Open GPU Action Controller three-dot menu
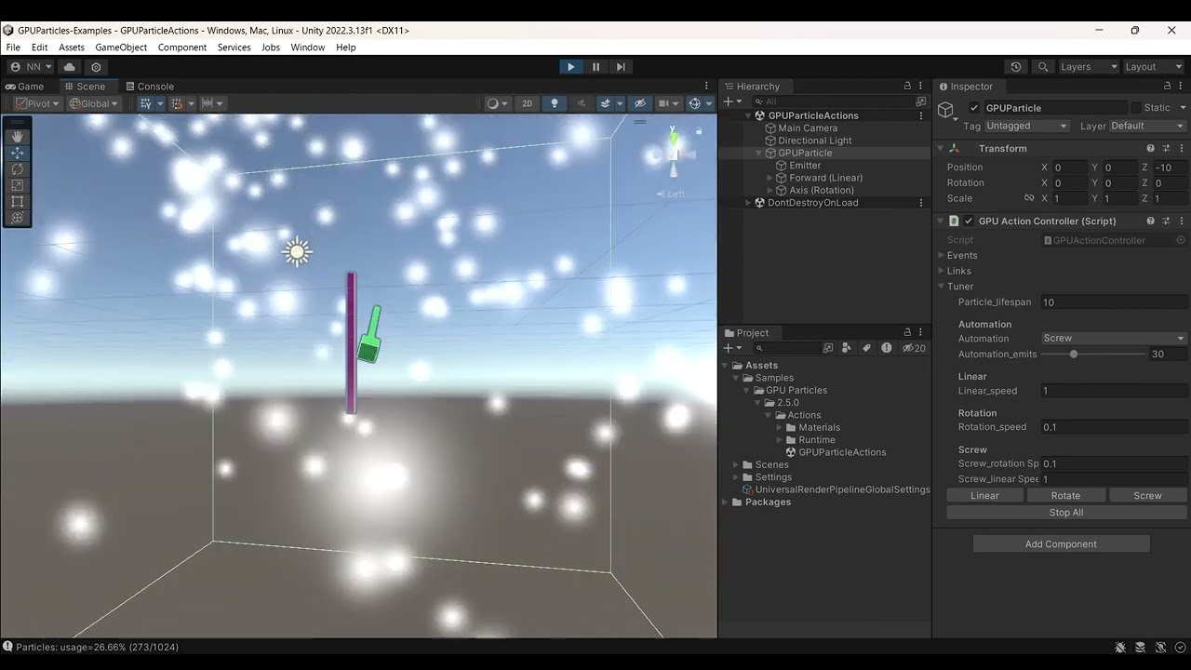This screenshot has width=1191, height=670. [1182, 221]
